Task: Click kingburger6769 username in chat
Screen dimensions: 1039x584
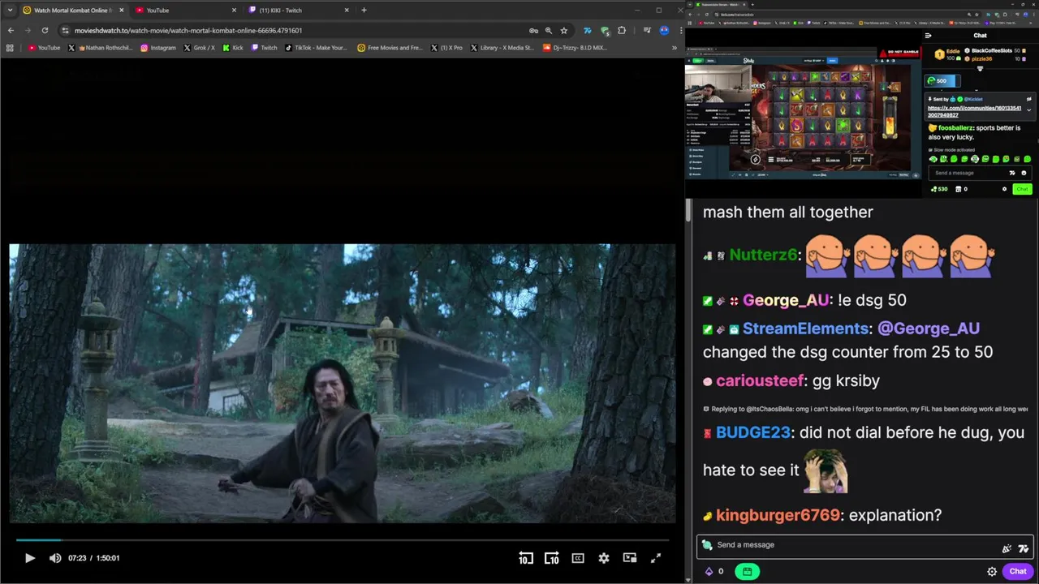Action: pyautogui.click(x=778, y=515)
